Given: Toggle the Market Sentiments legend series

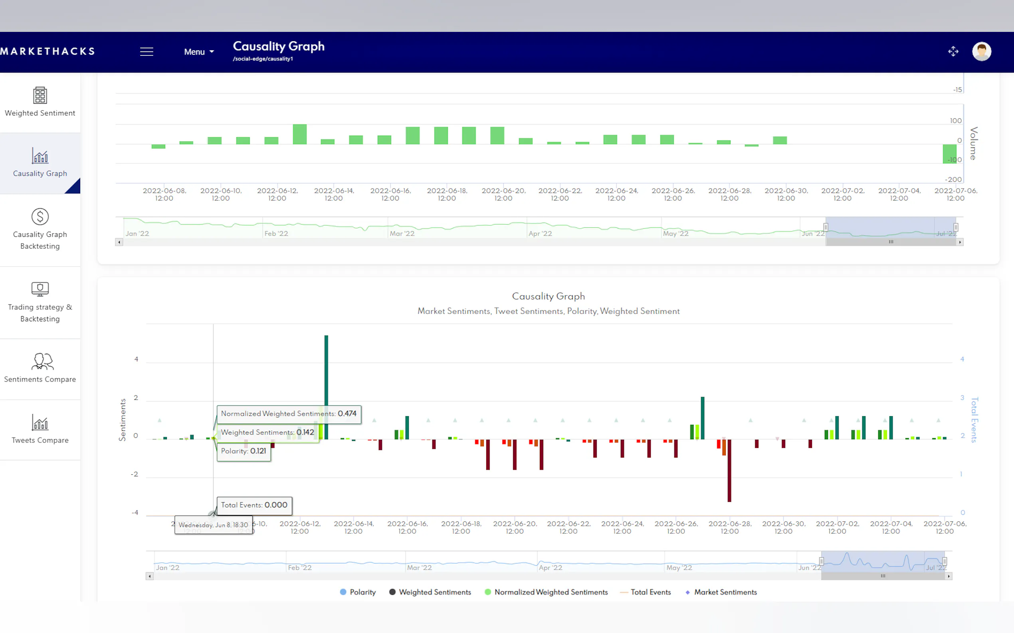Looking at the screenshot, I should point(721,592).
